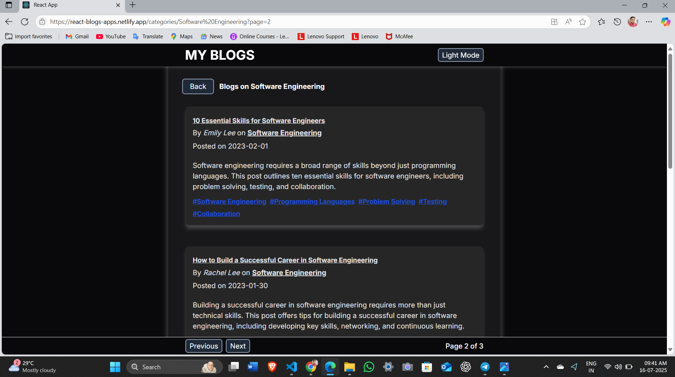Open Copilot icon in browser toolbar

665,22
